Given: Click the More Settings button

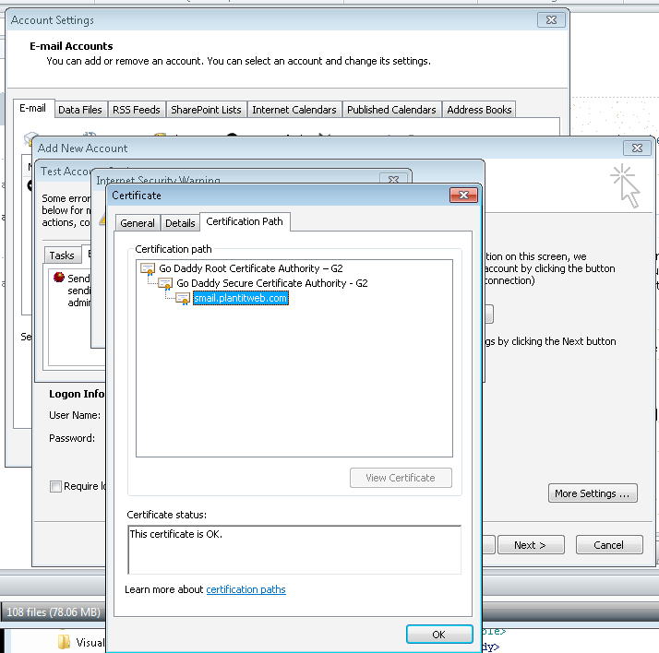Looking at the screenshot, I should point(593,493).
